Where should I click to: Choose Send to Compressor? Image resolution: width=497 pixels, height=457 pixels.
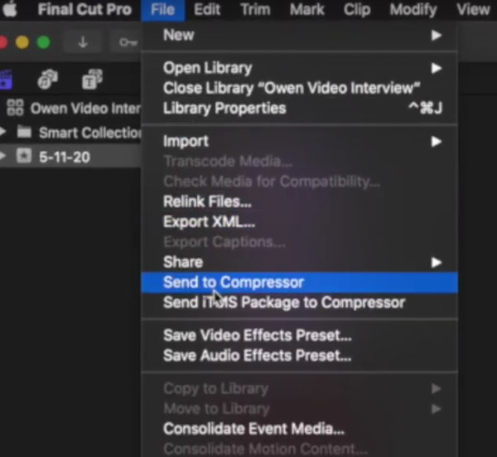pyautogui.click(x=299, y=283)
